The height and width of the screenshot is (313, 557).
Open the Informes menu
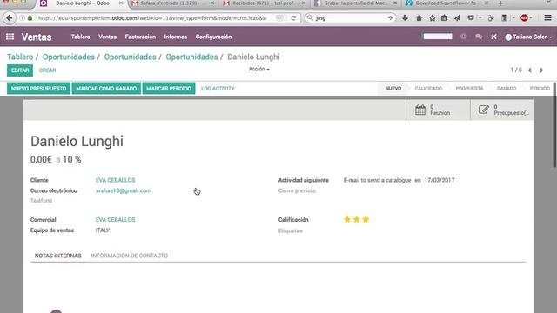point(176,37)
